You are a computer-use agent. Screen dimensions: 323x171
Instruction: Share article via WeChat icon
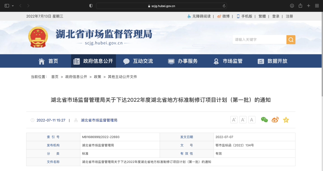(x=264, y=120)
